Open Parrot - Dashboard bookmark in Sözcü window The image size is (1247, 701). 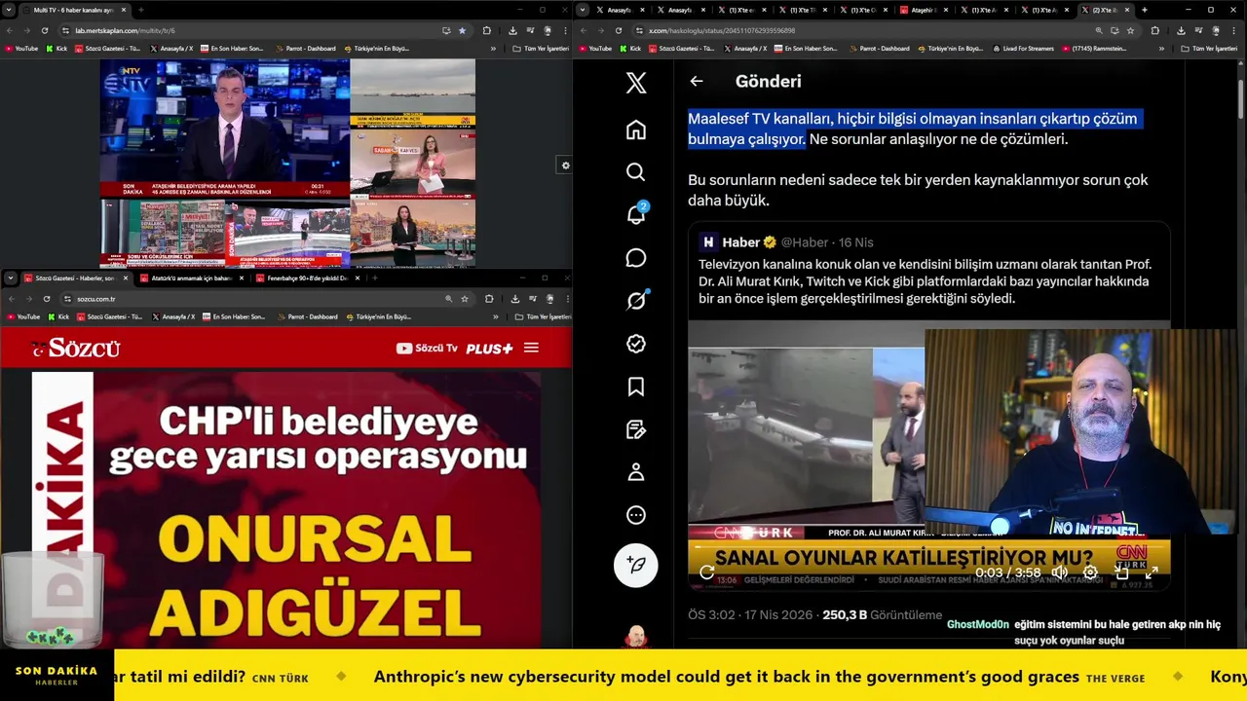tap(308, 316)
